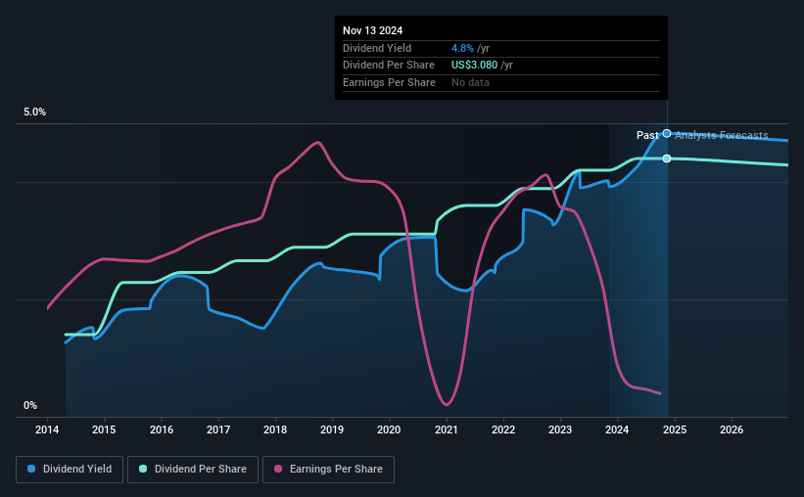The image size is (804, 497).
Task: Click the teal dividend per share data point marker
Action: pyautogui.click(x=667, y=158)
